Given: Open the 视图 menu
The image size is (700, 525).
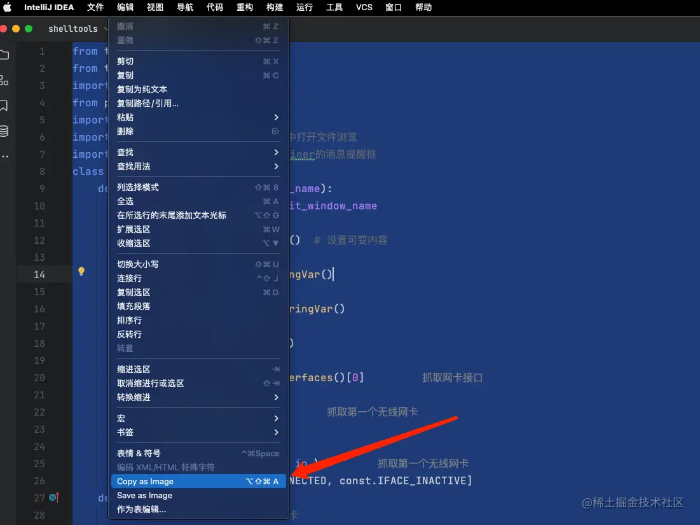Looking at the screenshot, I should [x=155, y=7].
